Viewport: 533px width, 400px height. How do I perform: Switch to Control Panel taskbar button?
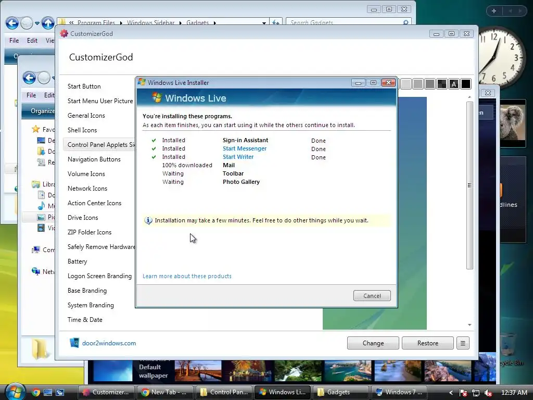(224, 392)
